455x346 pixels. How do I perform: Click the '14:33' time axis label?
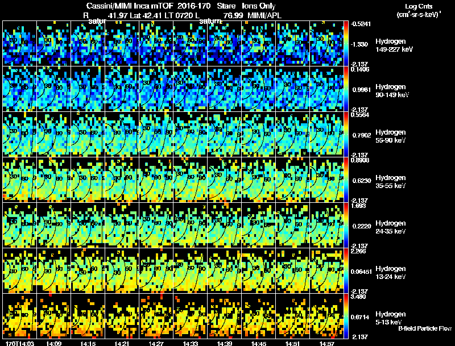point(191,343)
